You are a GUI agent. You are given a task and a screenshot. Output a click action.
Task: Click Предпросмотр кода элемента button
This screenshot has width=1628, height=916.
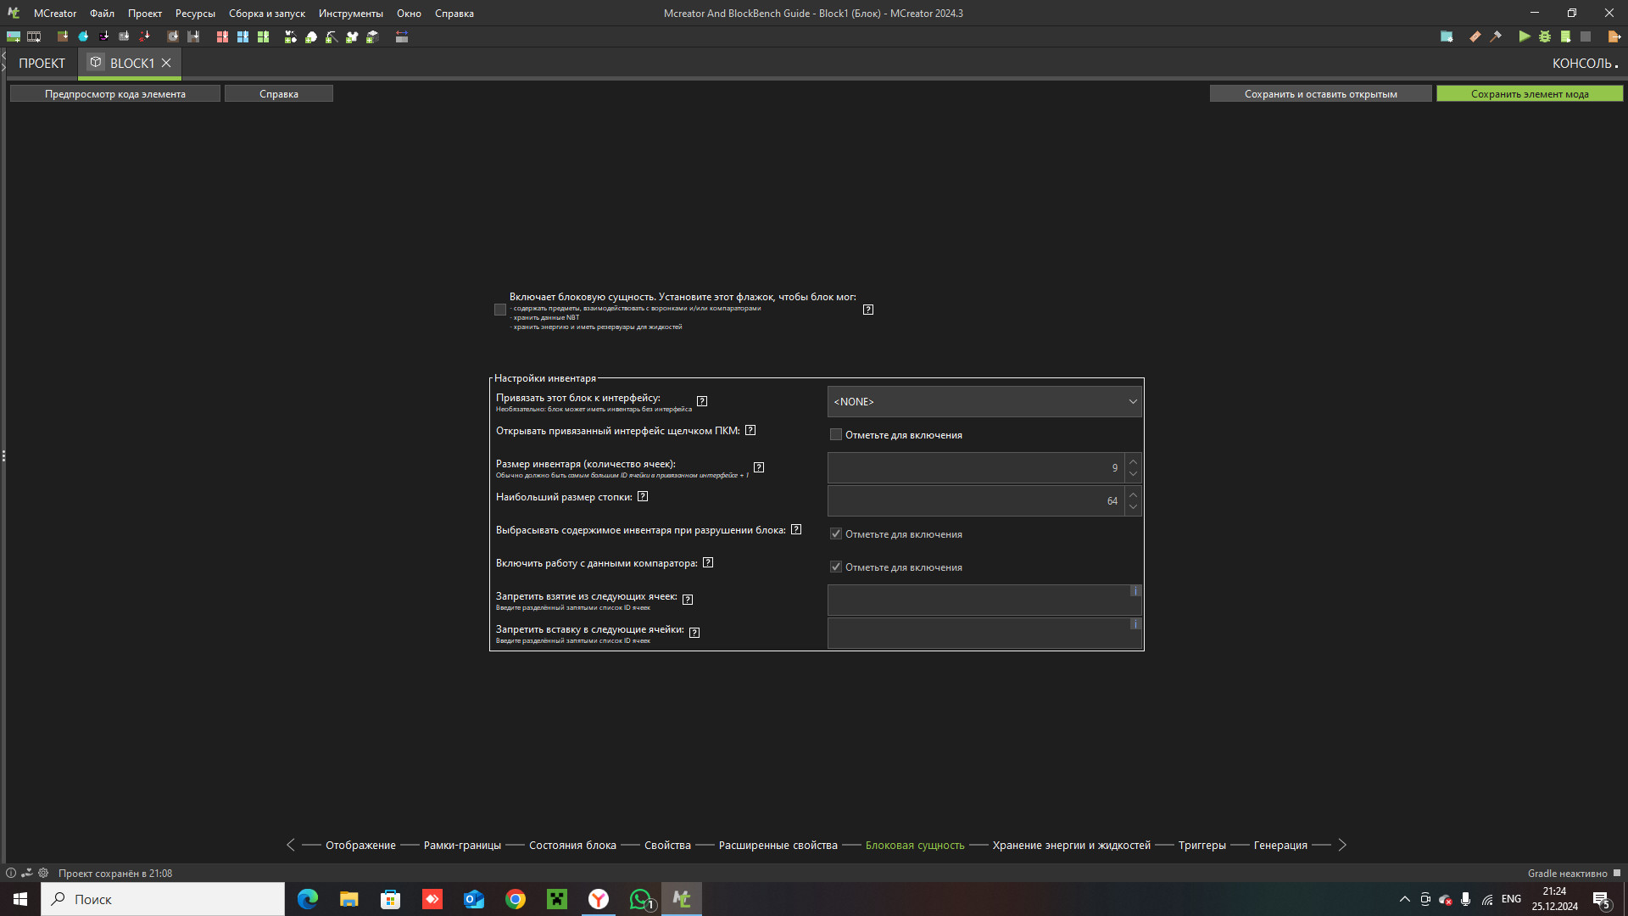tap(115, 93)
